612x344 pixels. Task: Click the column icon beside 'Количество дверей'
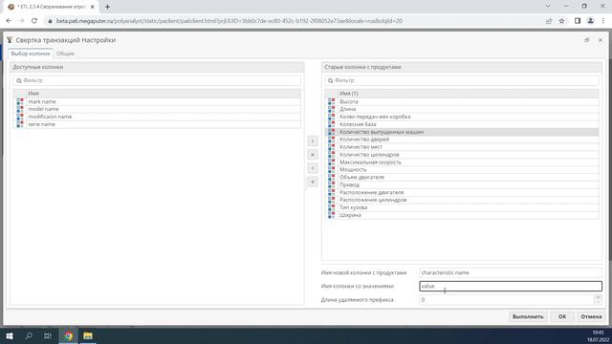click(332, 140)
